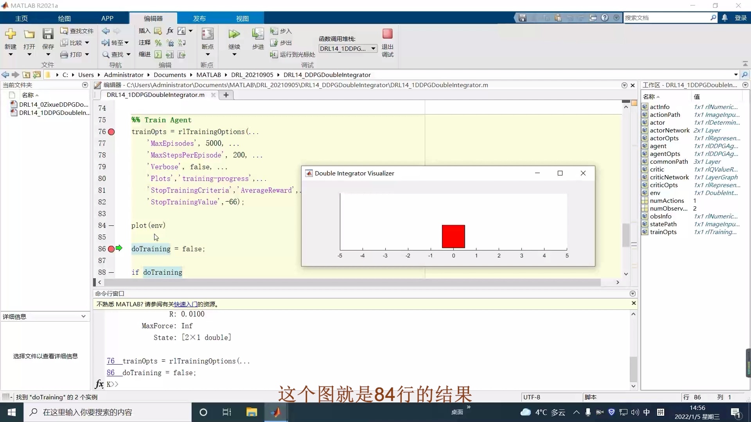Image resolution: width=751 pixels, height=422 pixels.
Task: Switch to the Publish ribbon tab
Action: [x=199, y=18]
